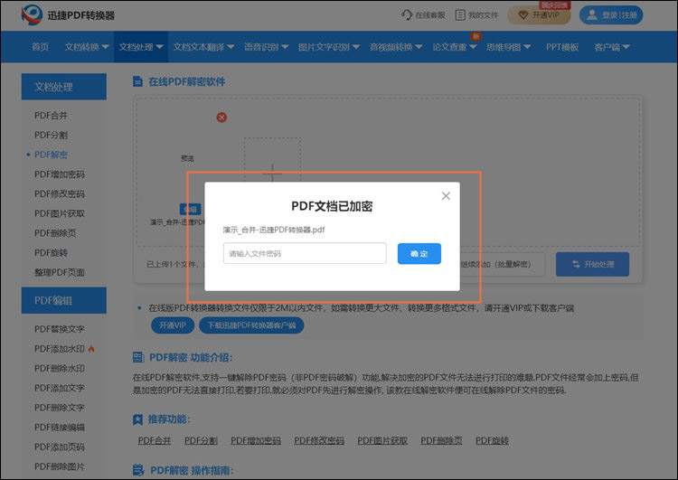Select 整理PDF页面 in the sidebar
This screenshot has height=480, width=678.
click(x=60, y=272)
